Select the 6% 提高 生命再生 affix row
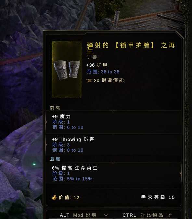The height and width of the screenshot is (219, 192). [x=114, y=173]
